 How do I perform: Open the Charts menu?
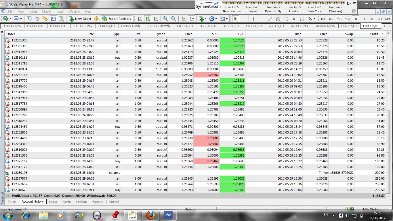click(46, 12)
